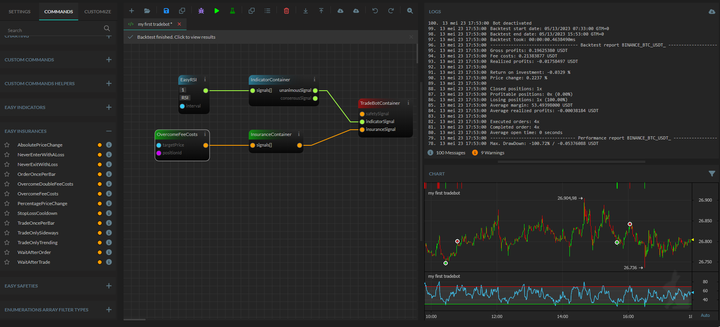Screen dimensions: 720x327
Task: Switch to the Customize tab
Action: [x=98, y=12]
